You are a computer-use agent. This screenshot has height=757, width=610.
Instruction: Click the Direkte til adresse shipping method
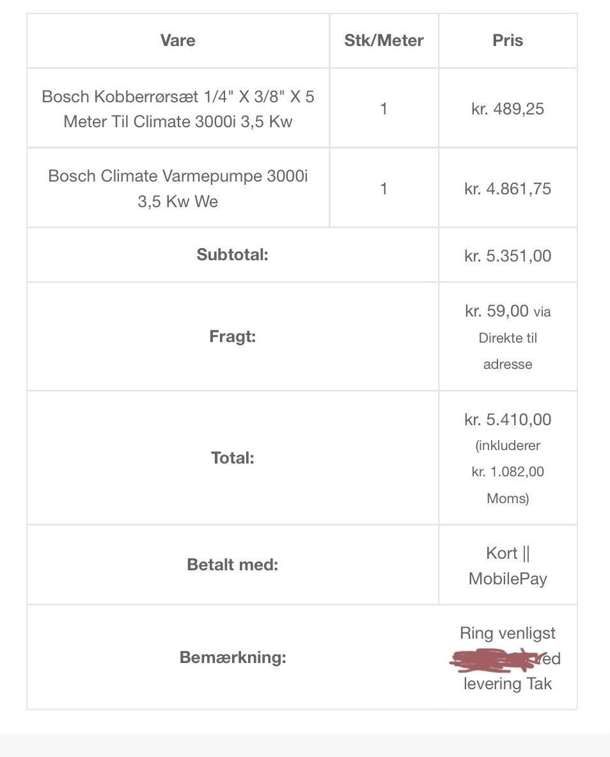coord(508,351)
